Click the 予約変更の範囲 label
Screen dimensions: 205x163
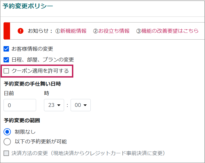(22, 120)
